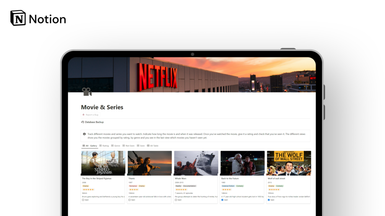This screenshot has width=385, height=216.
Task: Click the description "A seventeen-year-old aristocrat"
Action: tap(150, 197)
